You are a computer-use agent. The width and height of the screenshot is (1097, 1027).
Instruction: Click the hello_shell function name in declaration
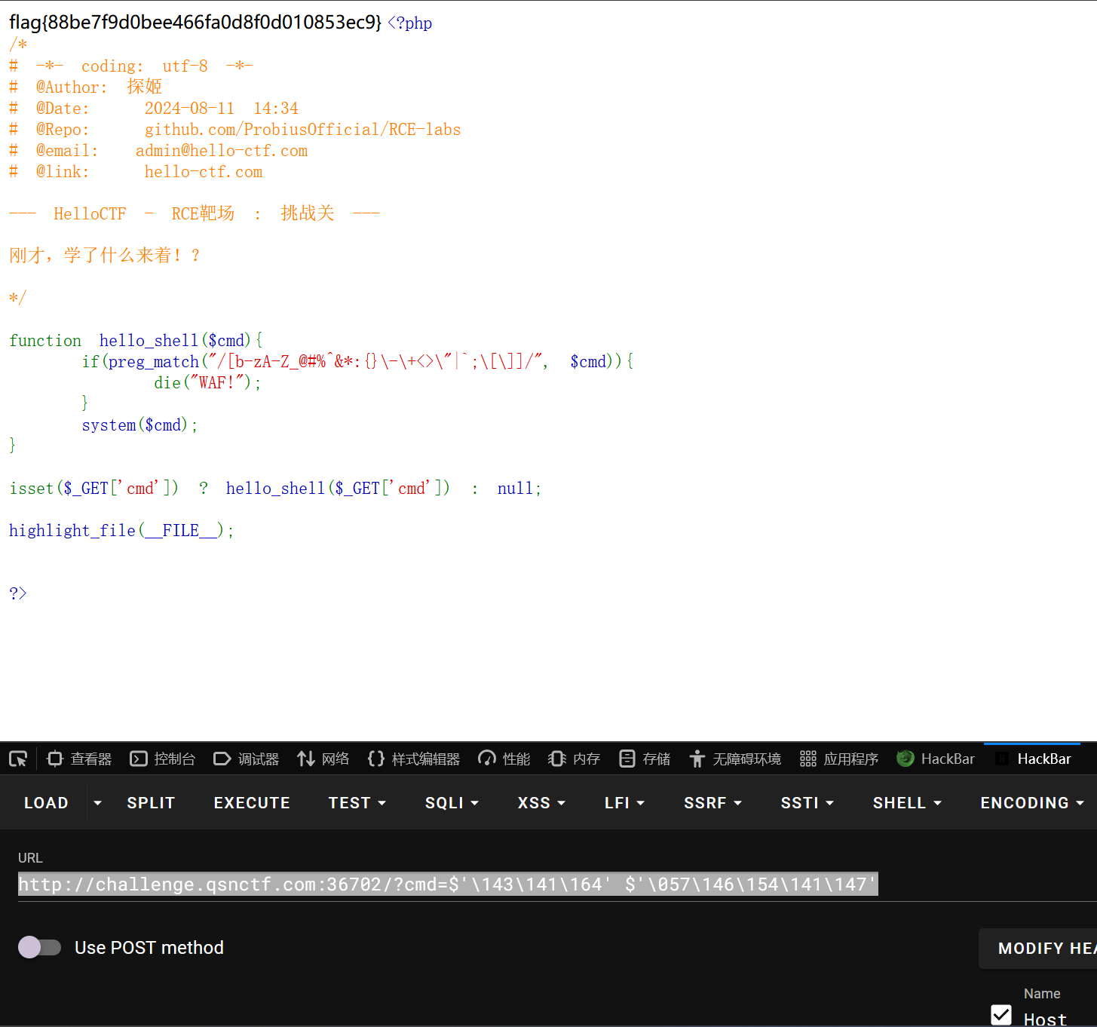(x=149, y=341)
